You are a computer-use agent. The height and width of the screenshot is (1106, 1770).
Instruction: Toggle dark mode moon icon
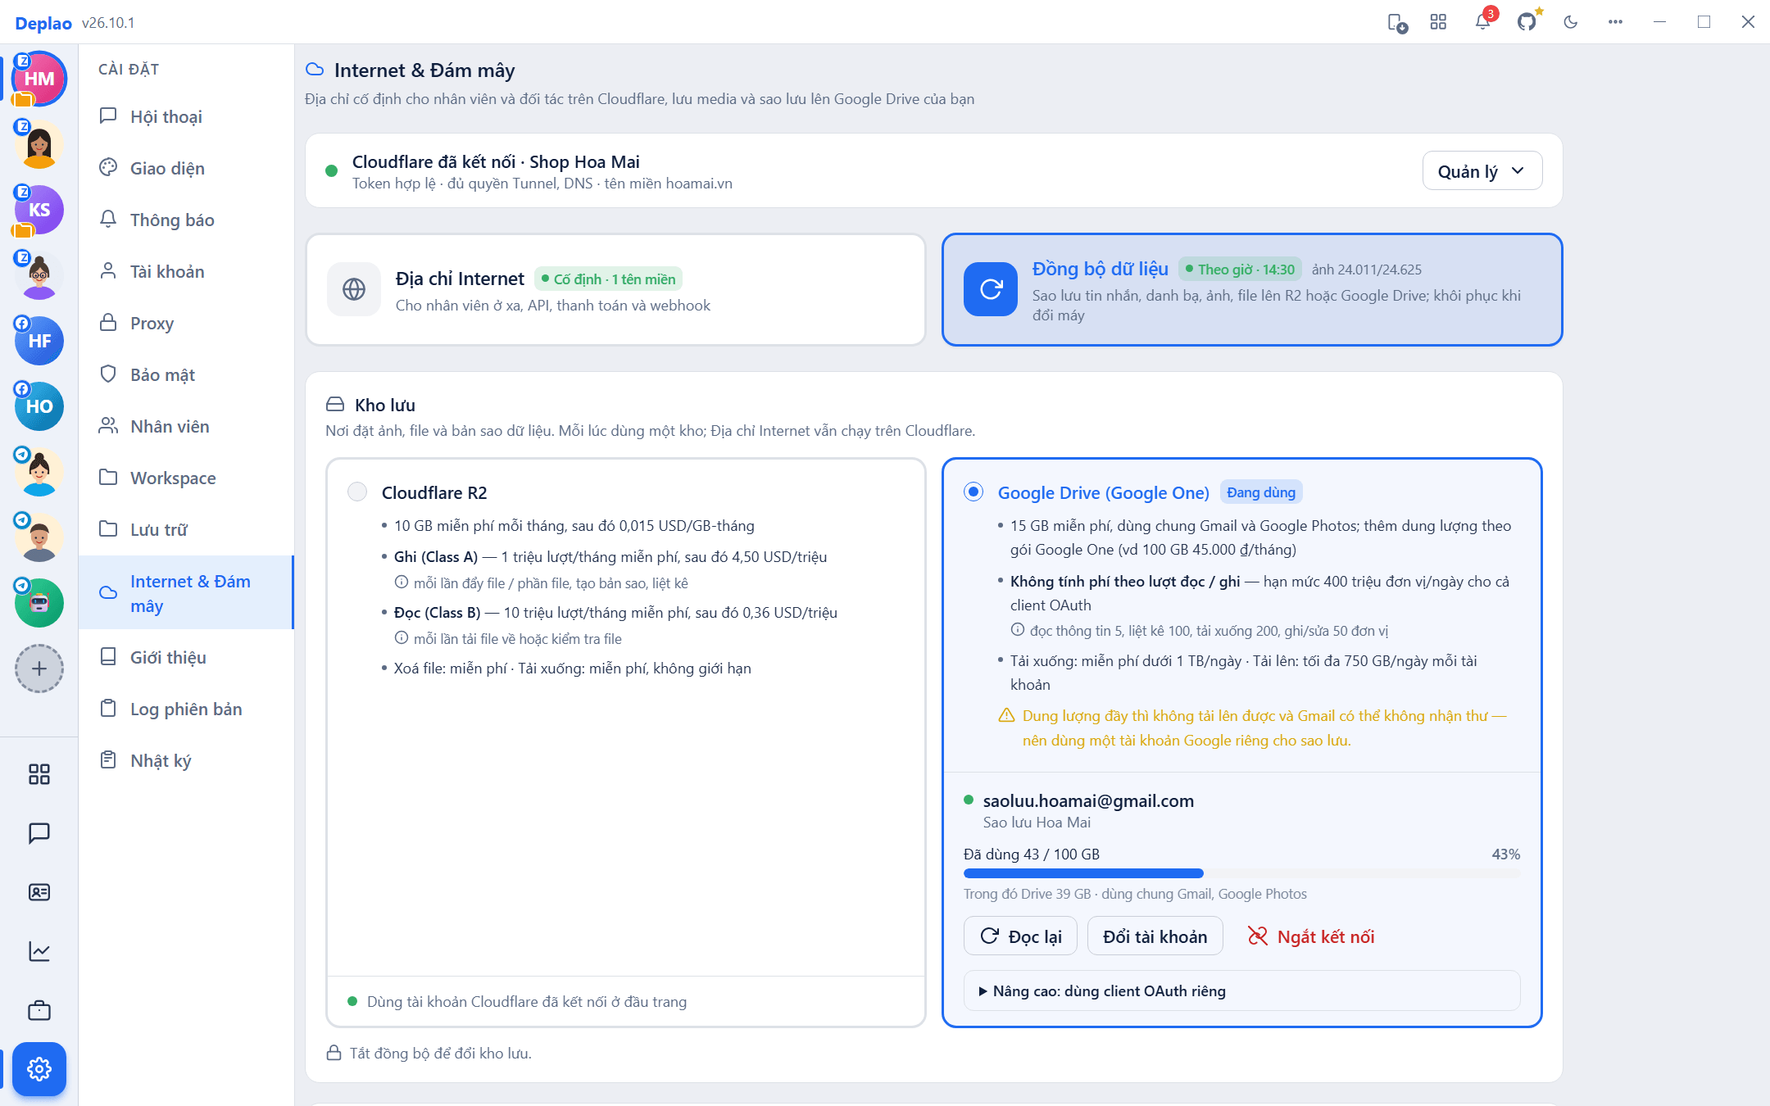pos(1571,22)
